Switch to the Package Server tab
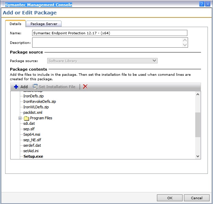This screenshot has height=204, width=213. (x=44, y=24)
